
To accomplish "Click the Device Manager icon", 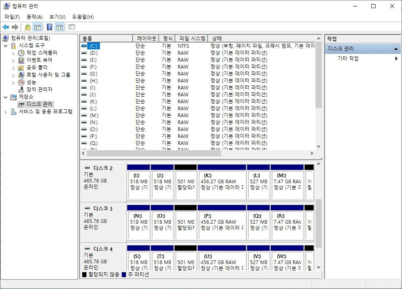I will click(x=21, y=89).
